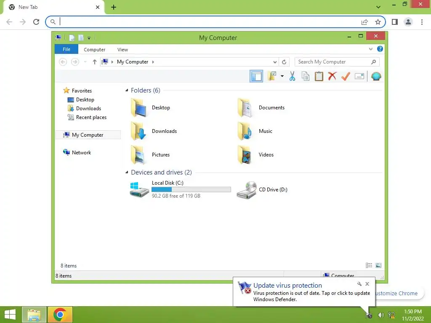
Task: Expand breadcrumb arrow after My Computer
Action: [153, 62]
